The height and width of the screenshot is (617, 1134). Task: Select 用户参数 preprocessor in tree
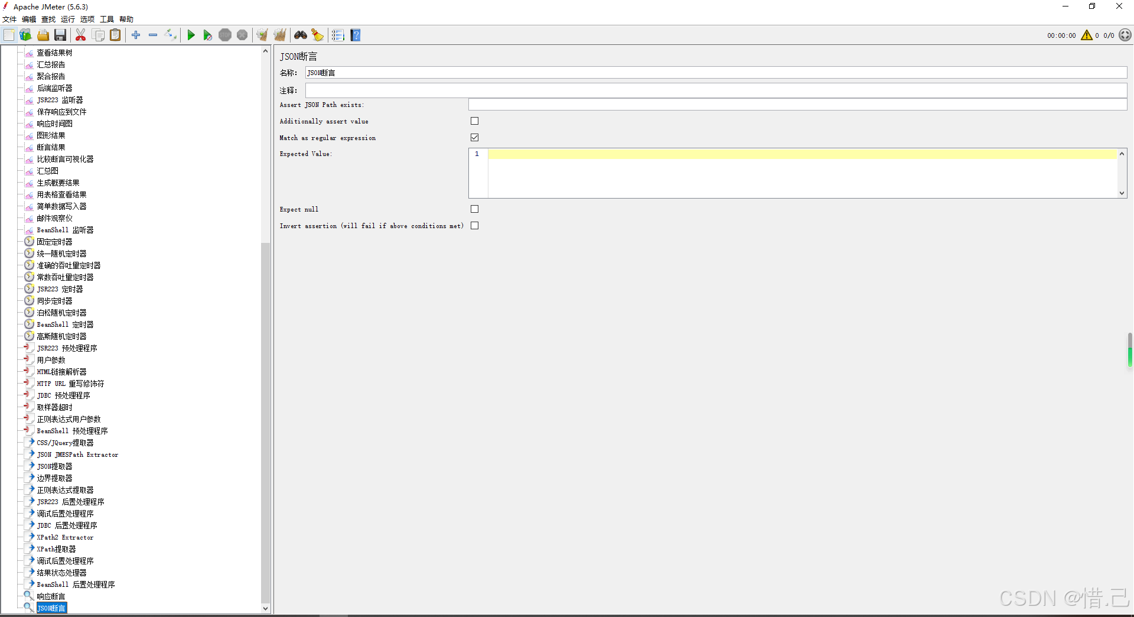click(x=51, y=360)
